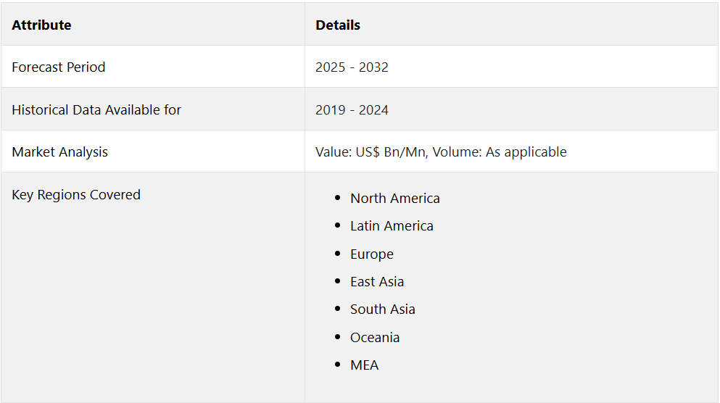Select the Key Regions Covered label
Viewport: 720px width, 403px height.
[76, 194]
